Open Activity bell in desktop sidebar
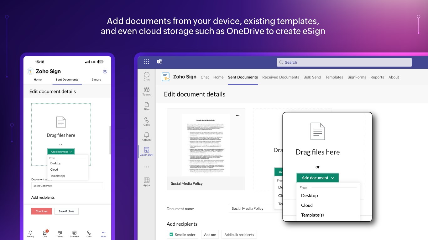The height and width of the screenshot is (240, 428). pos(147,137)
